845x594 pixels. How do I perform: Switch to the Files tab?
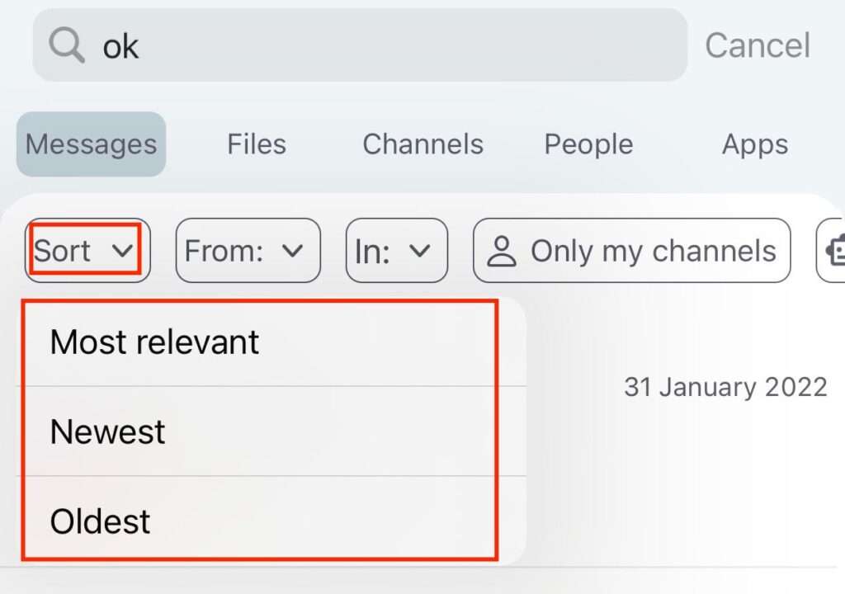pos(257,144)
